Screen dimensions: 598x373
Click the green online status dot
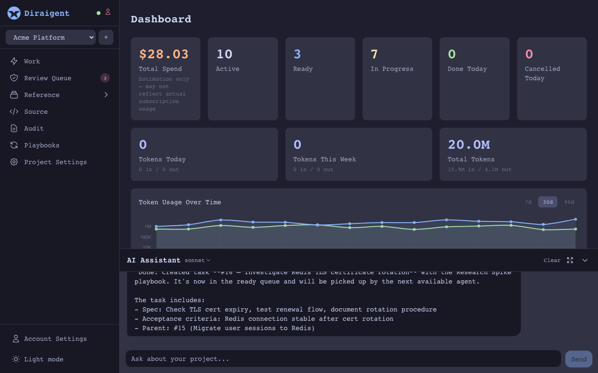[98, 12]
